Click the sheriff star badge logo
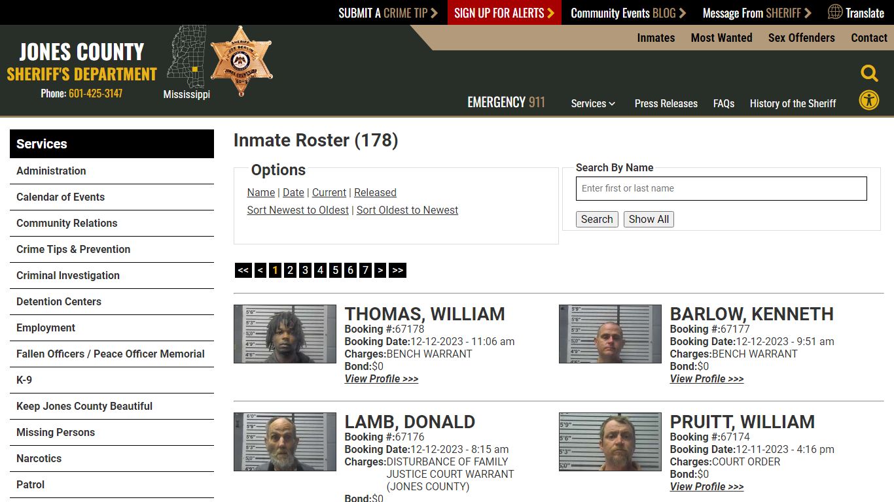894x502 pixels. tap(241, 61)
